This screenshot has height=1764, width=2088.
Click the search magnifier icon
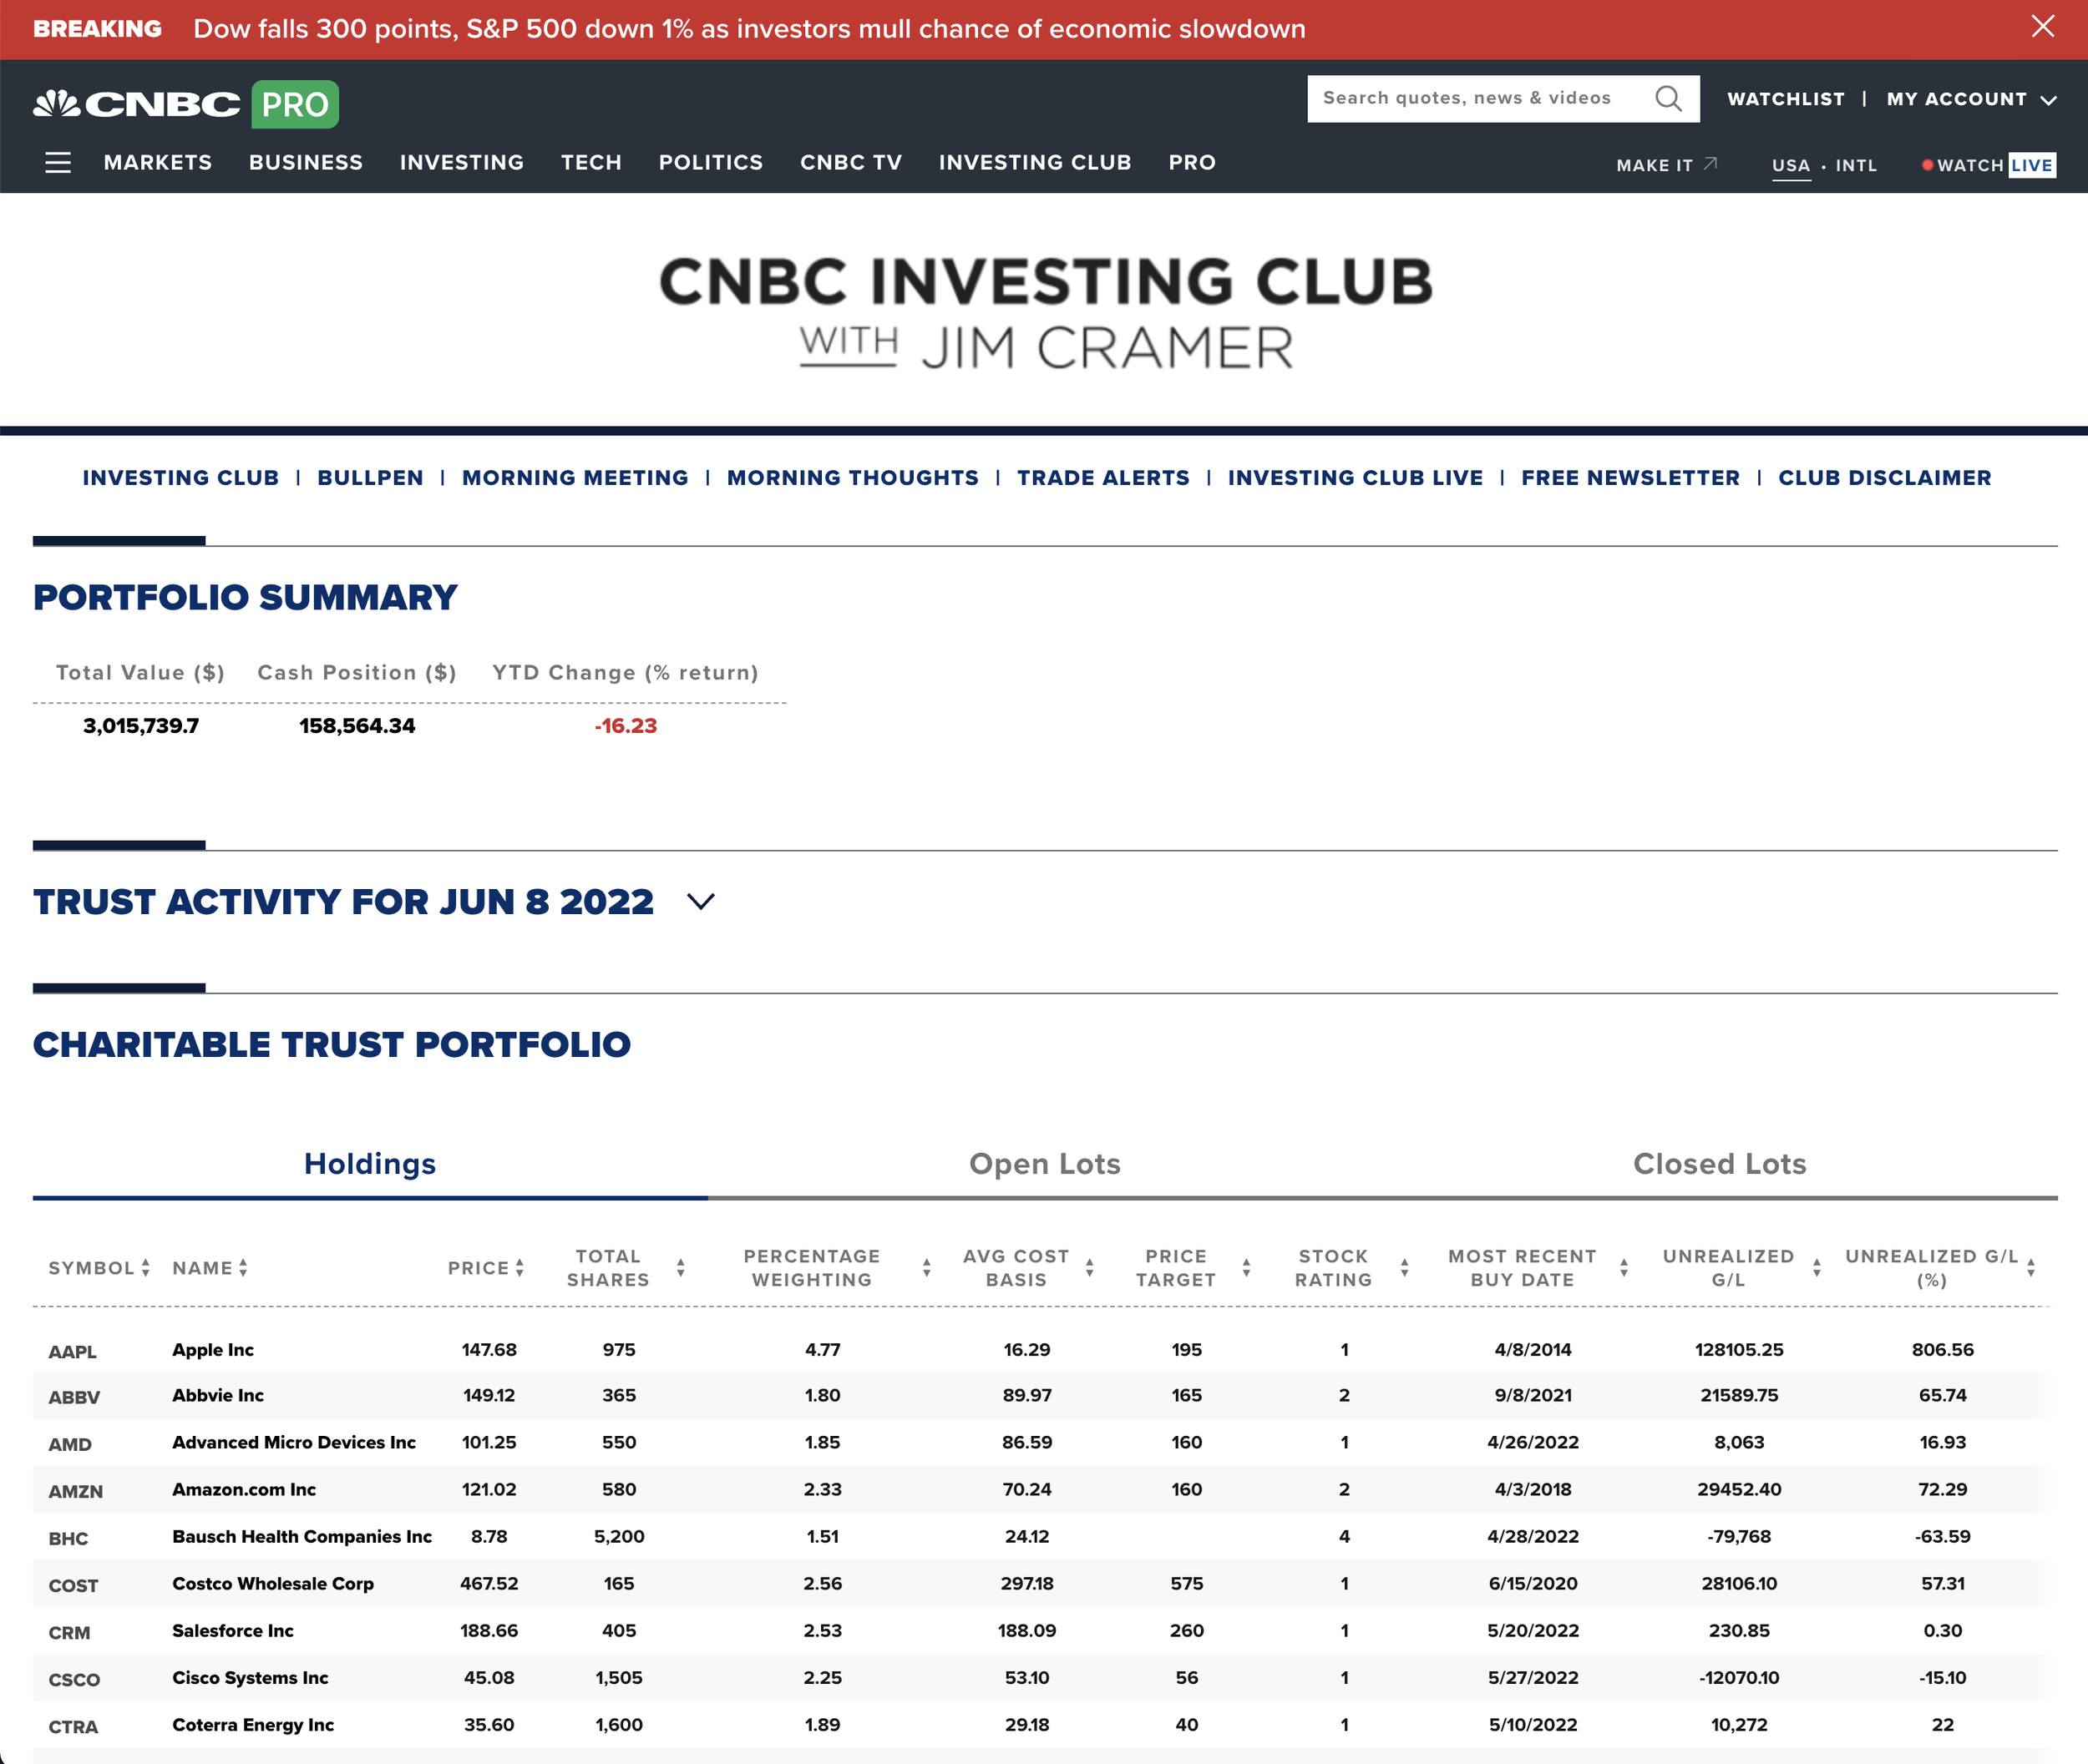(x=1667, y=98)
